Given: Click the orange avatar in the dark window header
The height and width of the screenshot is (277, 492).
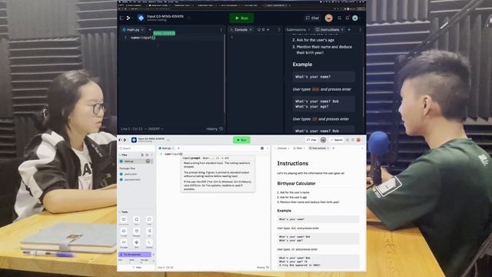Looking at the screenshot, I should tap(328, 18).
